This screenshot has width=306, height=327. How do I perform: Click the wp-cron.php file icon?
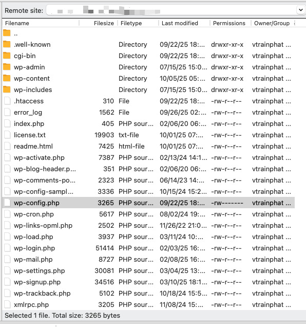8,214
